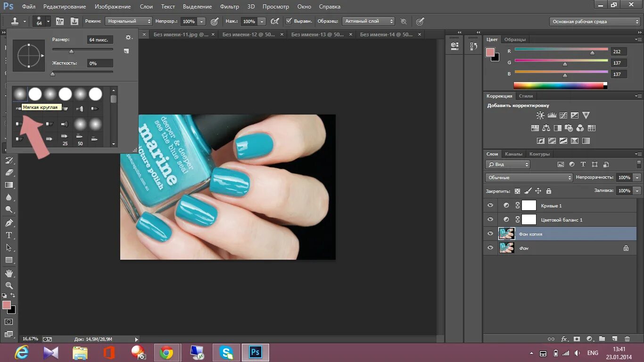Select the Eraser tool
The image size is (644, 362).
coord(8,173)
